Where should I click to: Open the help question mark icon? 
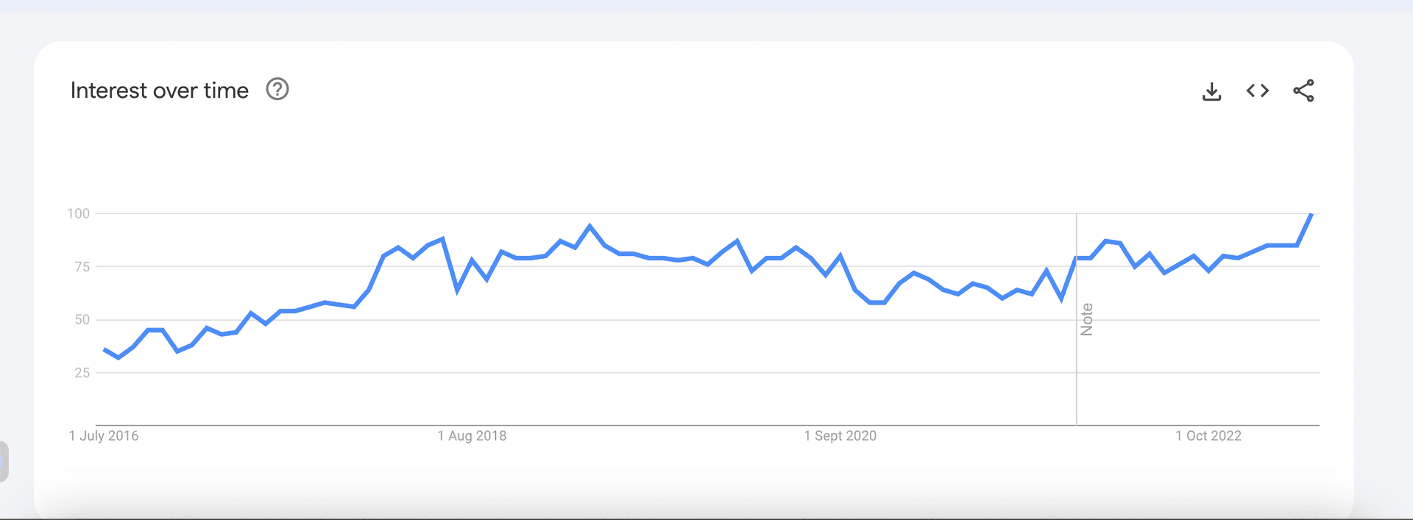click(x=277, y=89)
